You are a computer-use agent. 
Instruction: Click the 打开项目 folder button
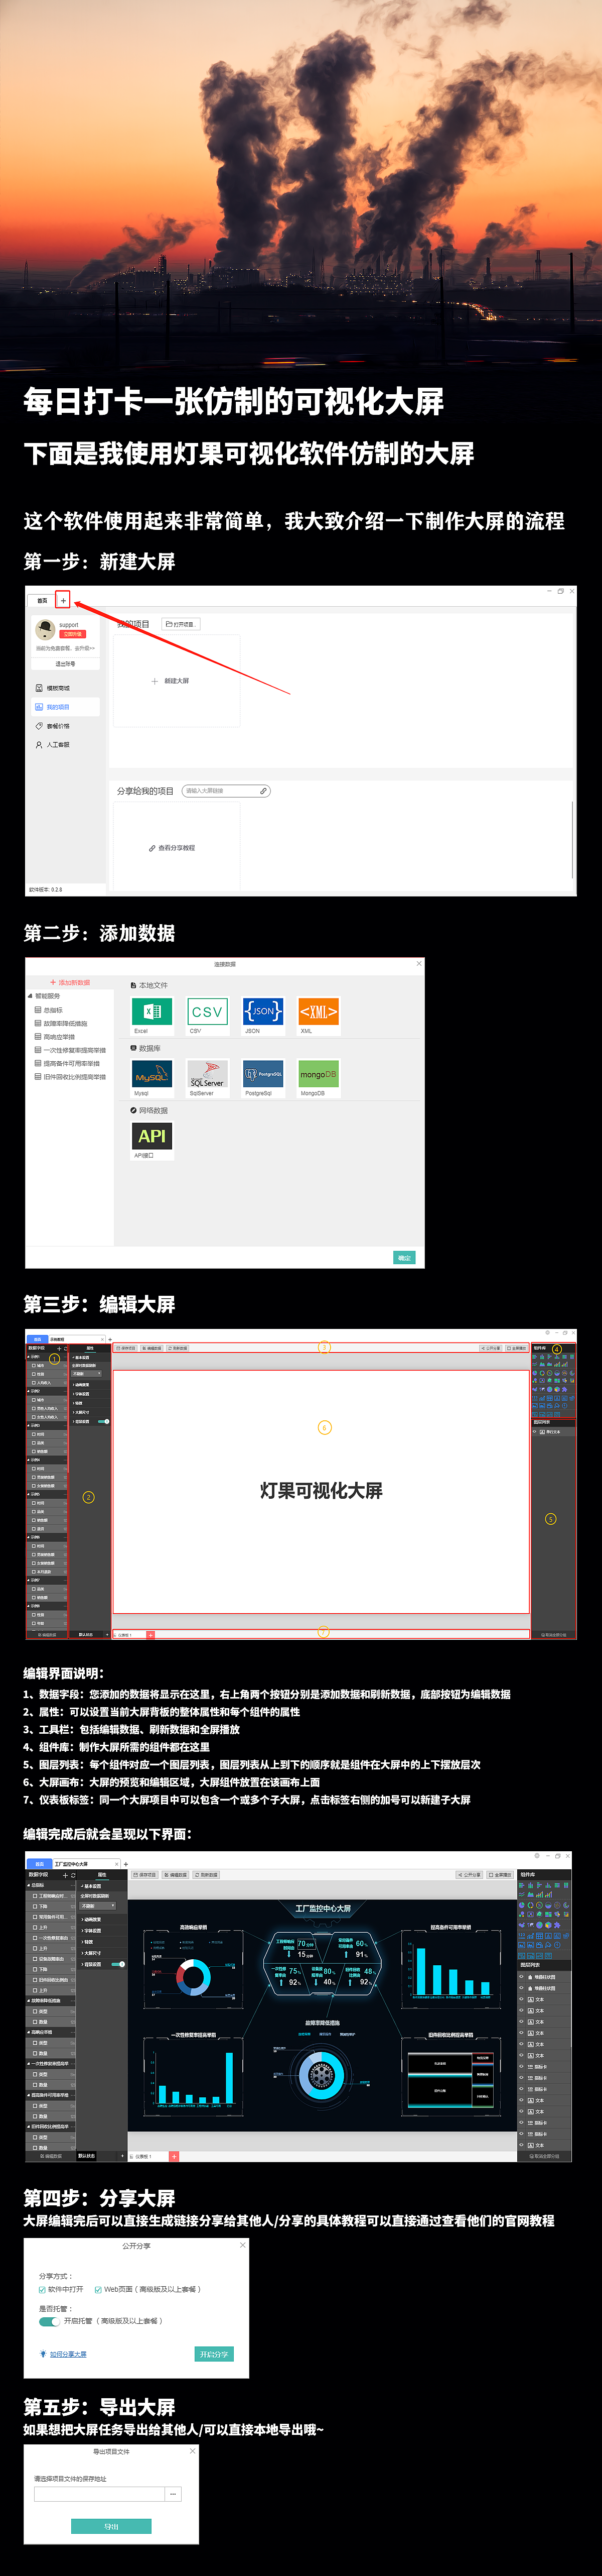pos(181,624)
